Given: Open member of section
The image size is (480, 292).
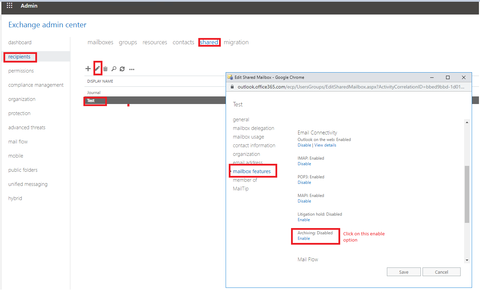Looking at the screenshot, I should [x=245, y=180].
